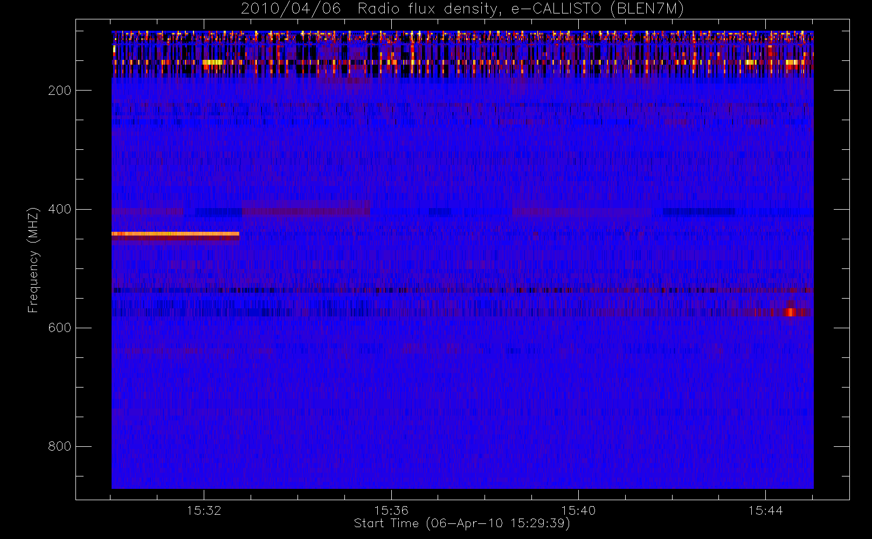Click the 15:32 time axis label
This screenshot has height=539, width=872.
[204, 510]
